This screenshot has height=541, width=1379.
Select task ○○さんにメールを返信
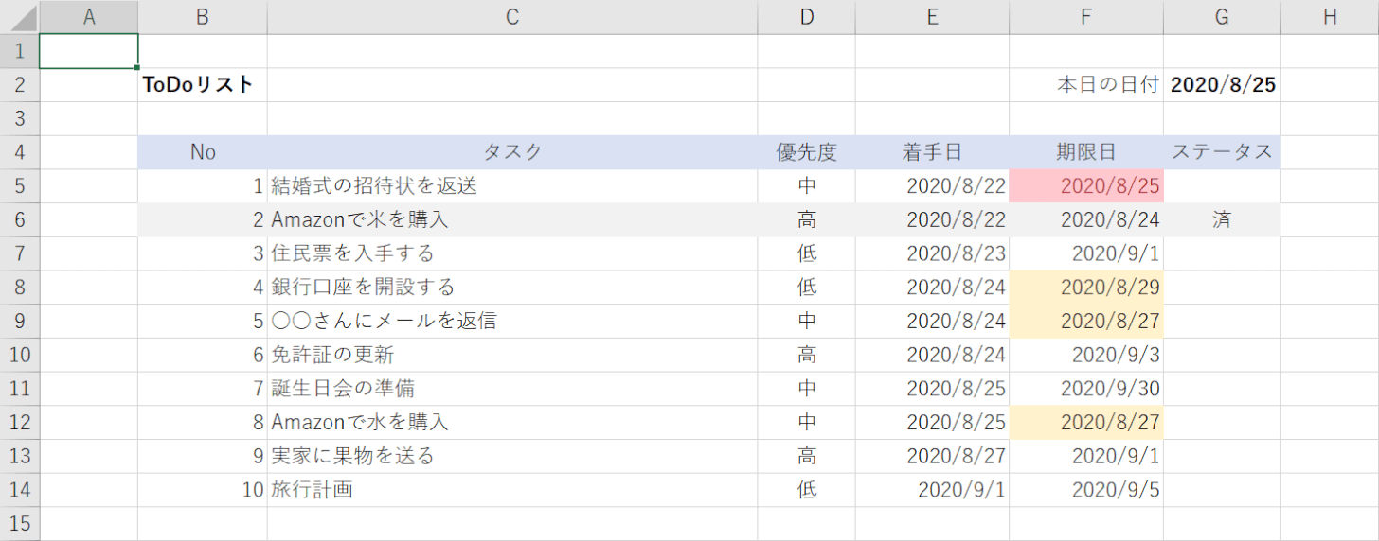[512, 322]
